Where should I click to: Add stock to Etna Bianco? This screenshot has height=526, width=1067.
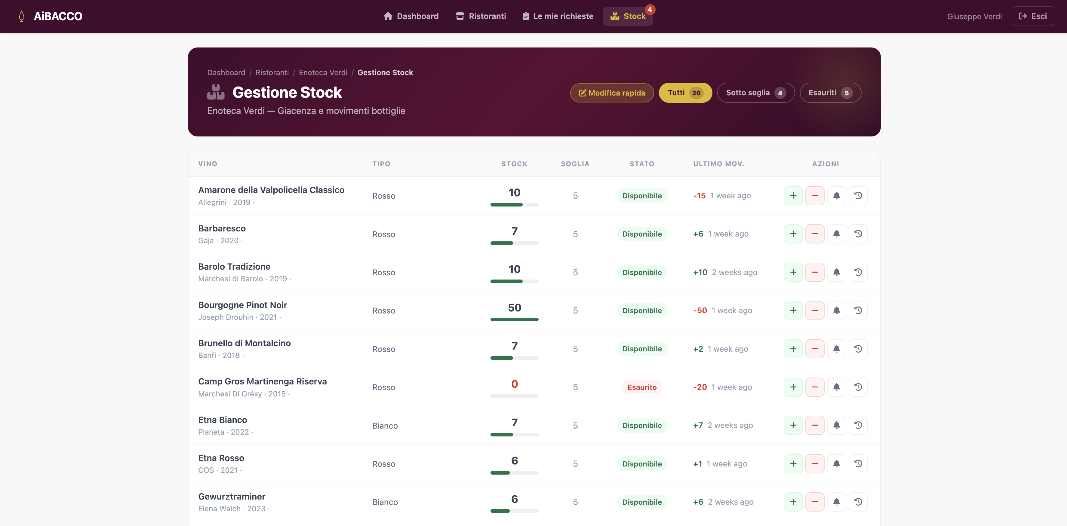[x=793, y=425]
